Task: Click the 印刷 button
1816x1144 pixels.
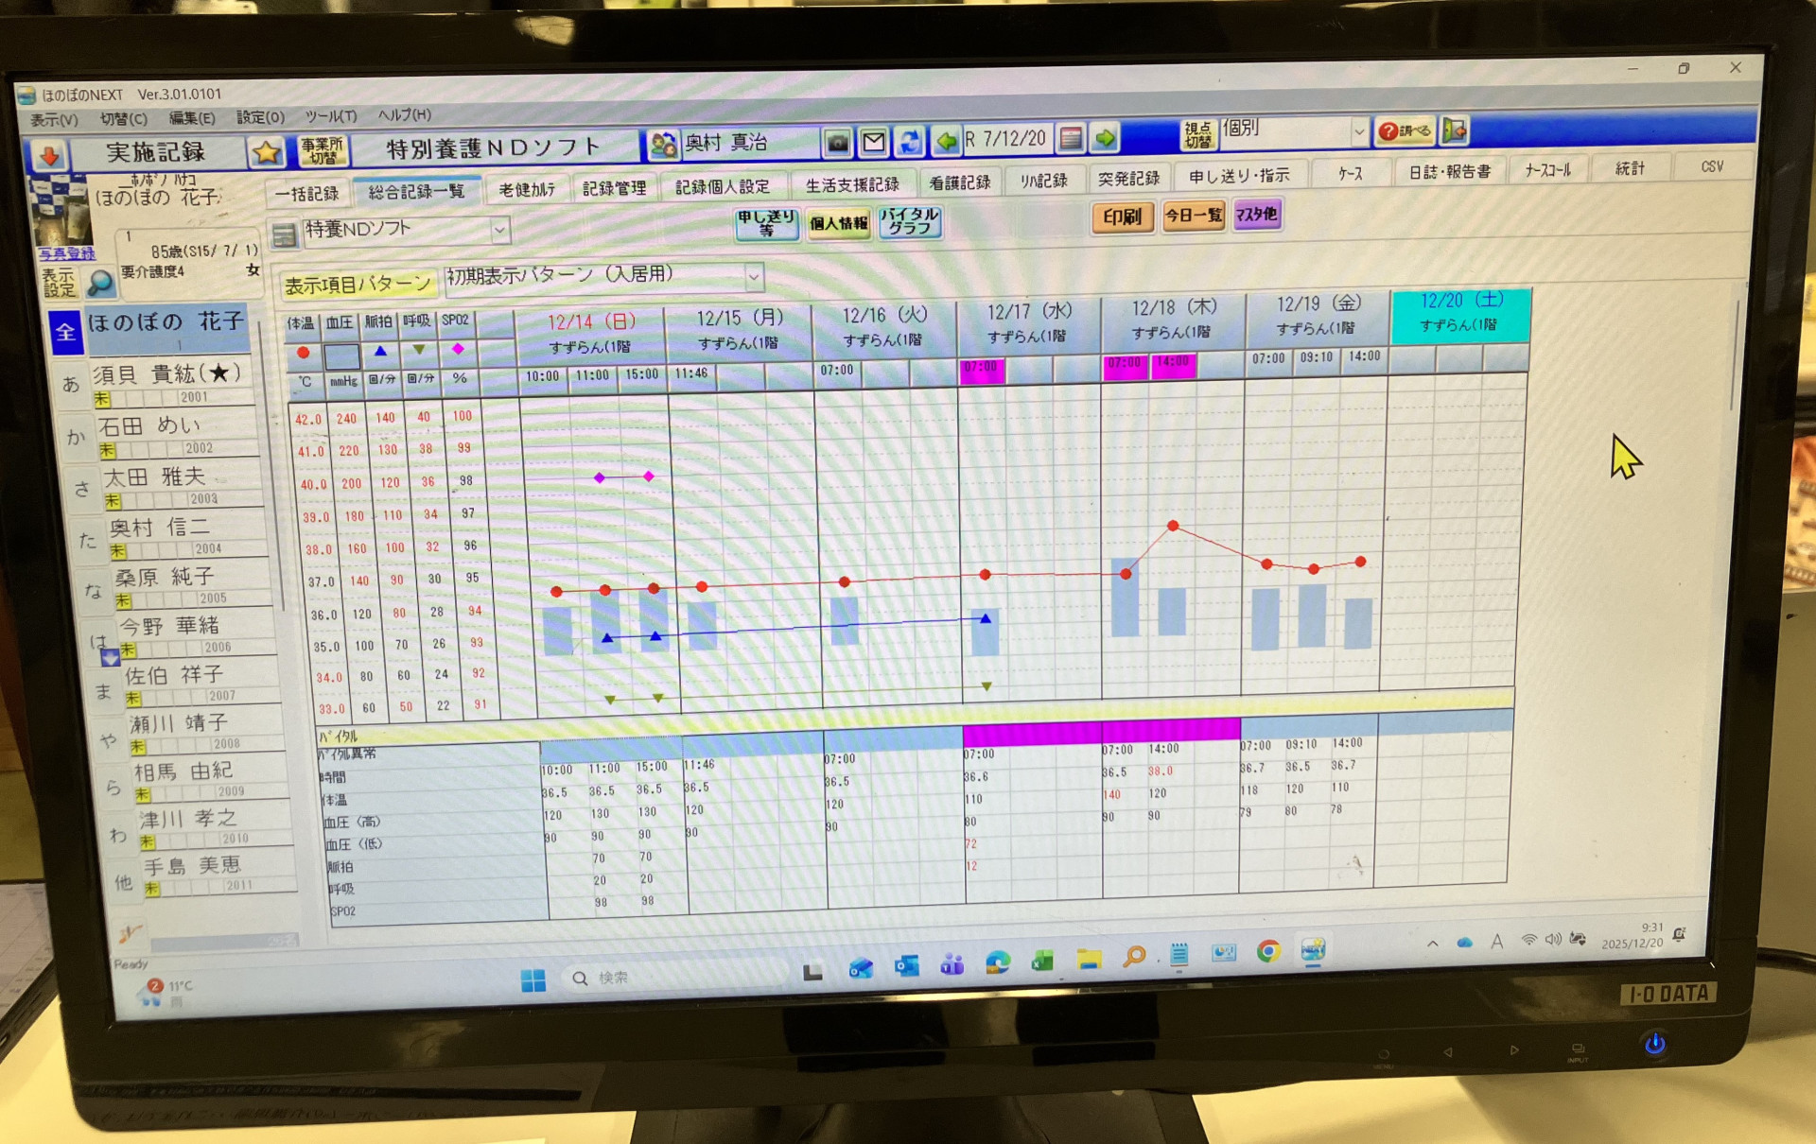Action: point(1122,217)
